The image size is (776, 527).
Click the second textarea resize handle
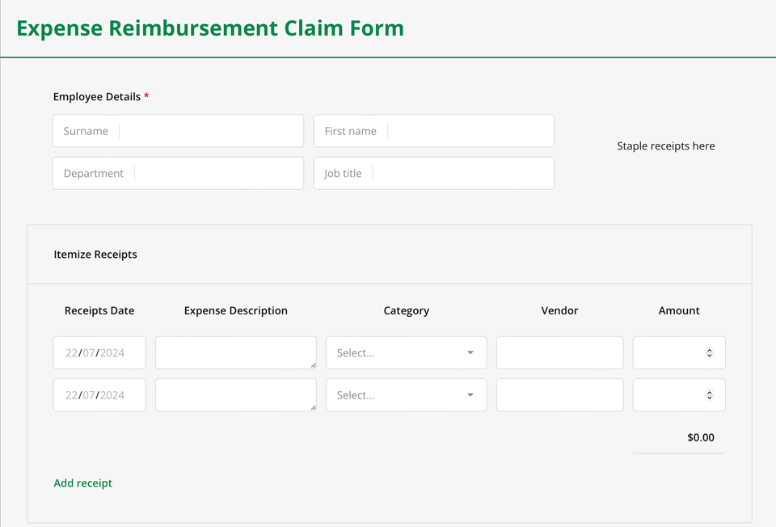click(313, 407)
